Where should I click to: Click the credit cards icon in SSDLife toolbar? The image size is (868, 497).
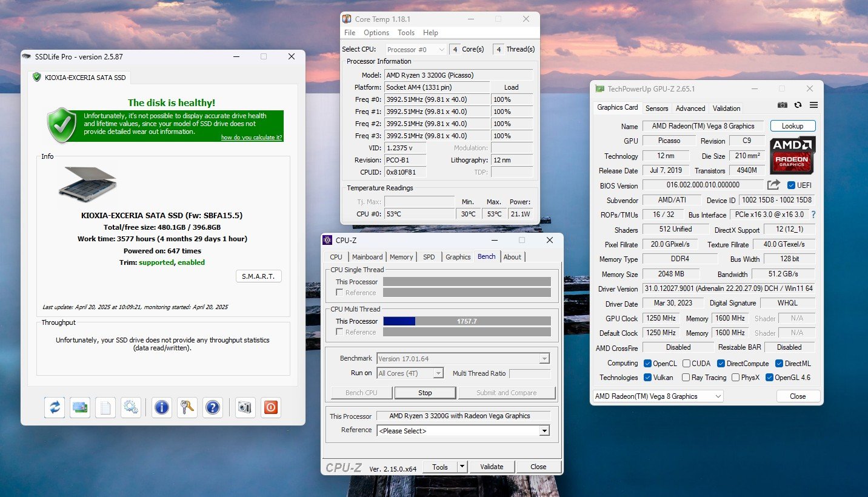[x=80, y=407]
